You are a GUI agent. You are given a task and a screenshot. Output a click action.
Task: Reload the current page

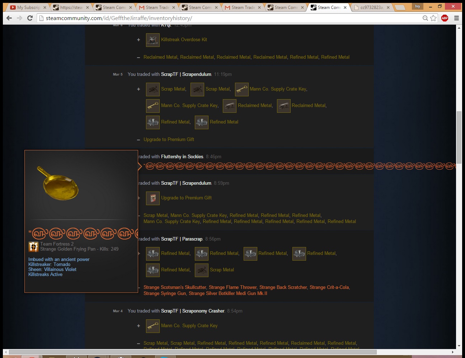[x=30, y=18]
